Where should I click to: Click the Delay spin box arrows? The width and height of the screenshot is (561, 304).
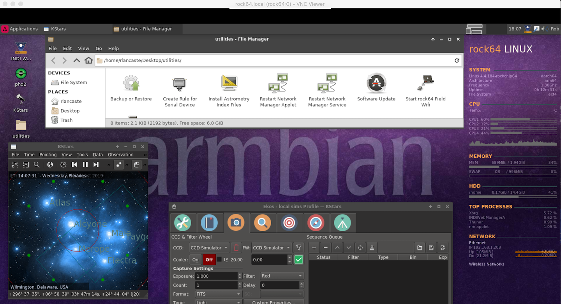[x=302, y=285]
